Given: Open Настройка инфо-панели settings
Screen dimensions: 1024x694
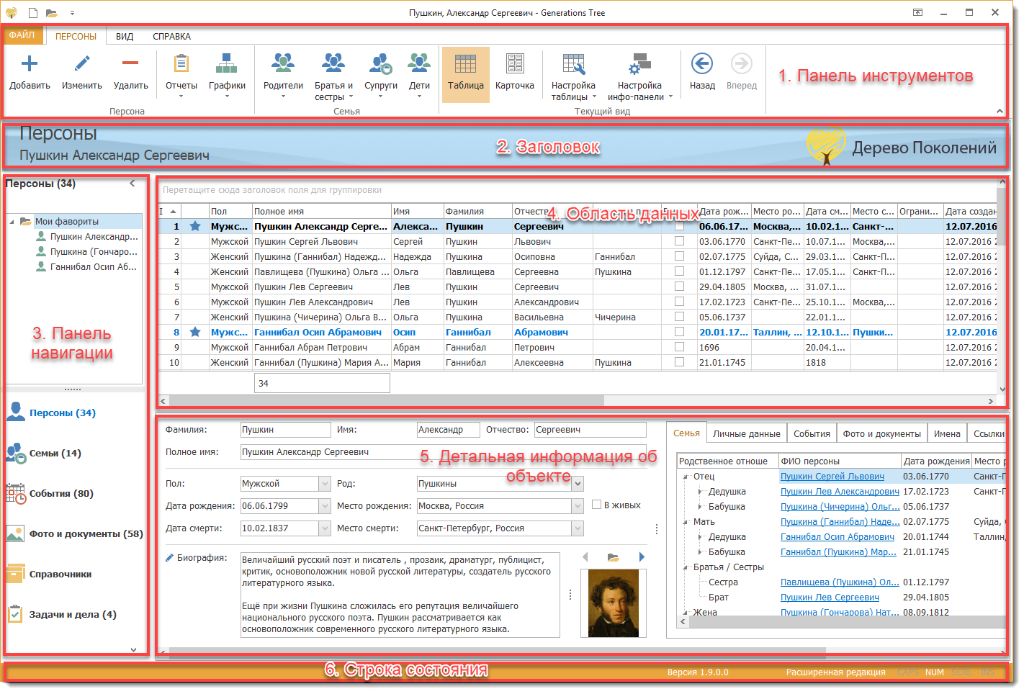Looking at the screenshot, I should tap(639, 64).
